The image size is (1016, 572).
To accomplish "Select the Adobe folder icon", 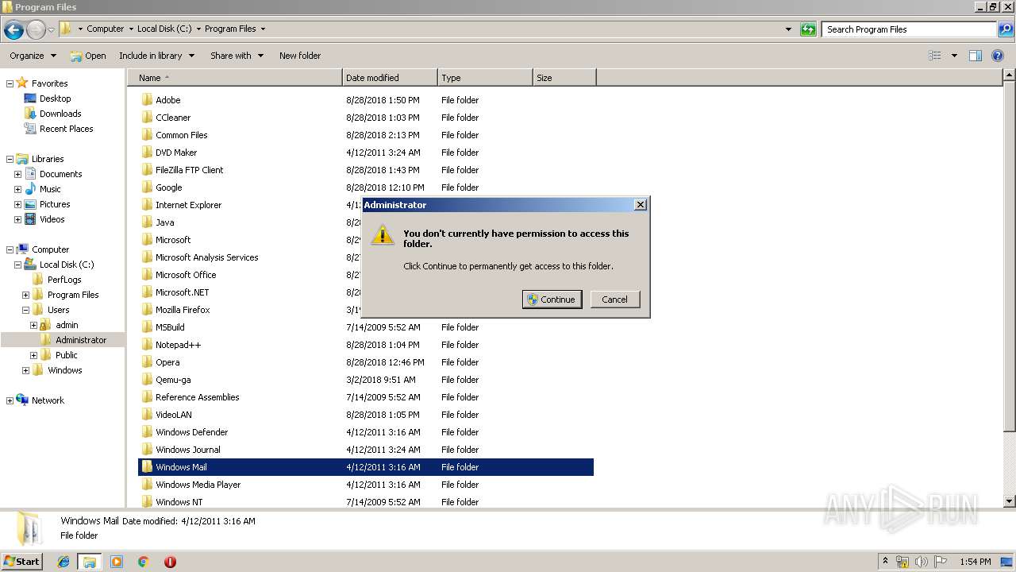I will (147, 100).
